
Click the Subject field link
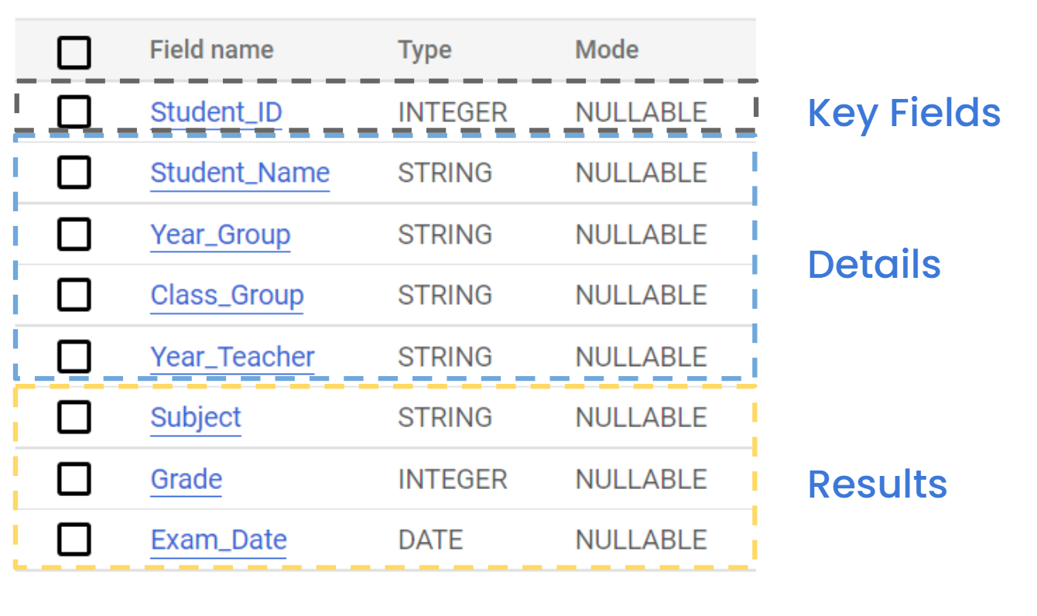point(196,418)
